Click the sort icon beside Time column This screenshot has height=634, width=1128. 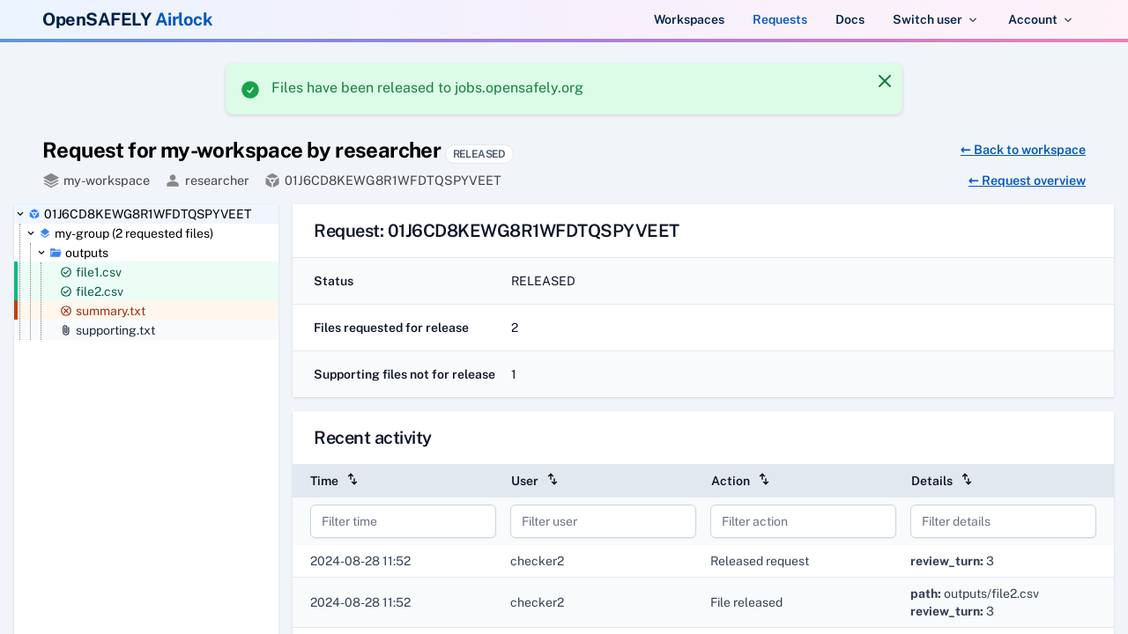(352, 480)
